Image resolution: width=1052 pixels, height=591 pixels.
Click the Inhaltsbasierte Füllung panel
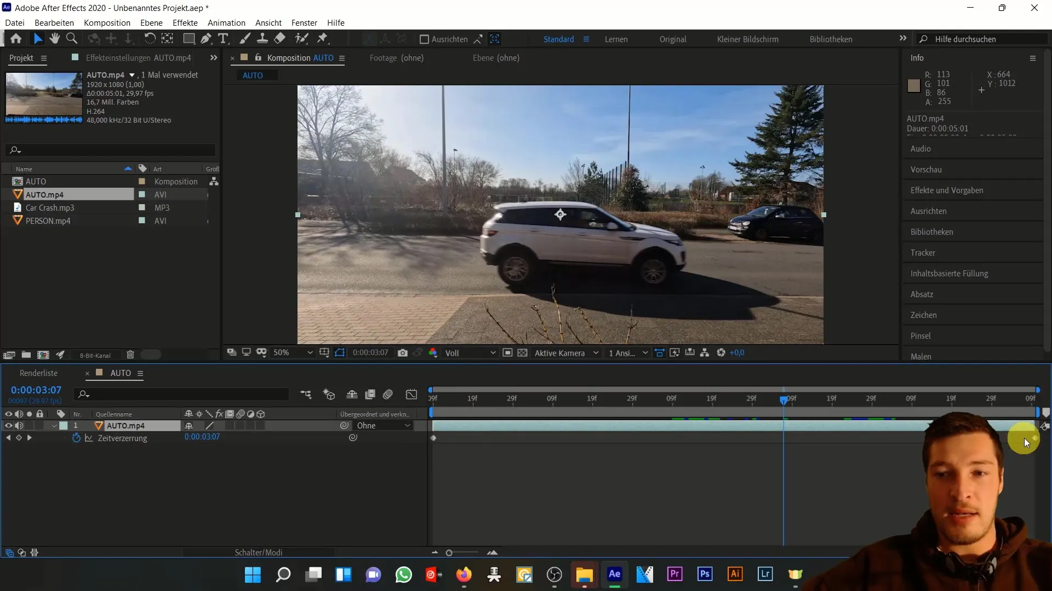pyautogui.click(x=950, y=273)
